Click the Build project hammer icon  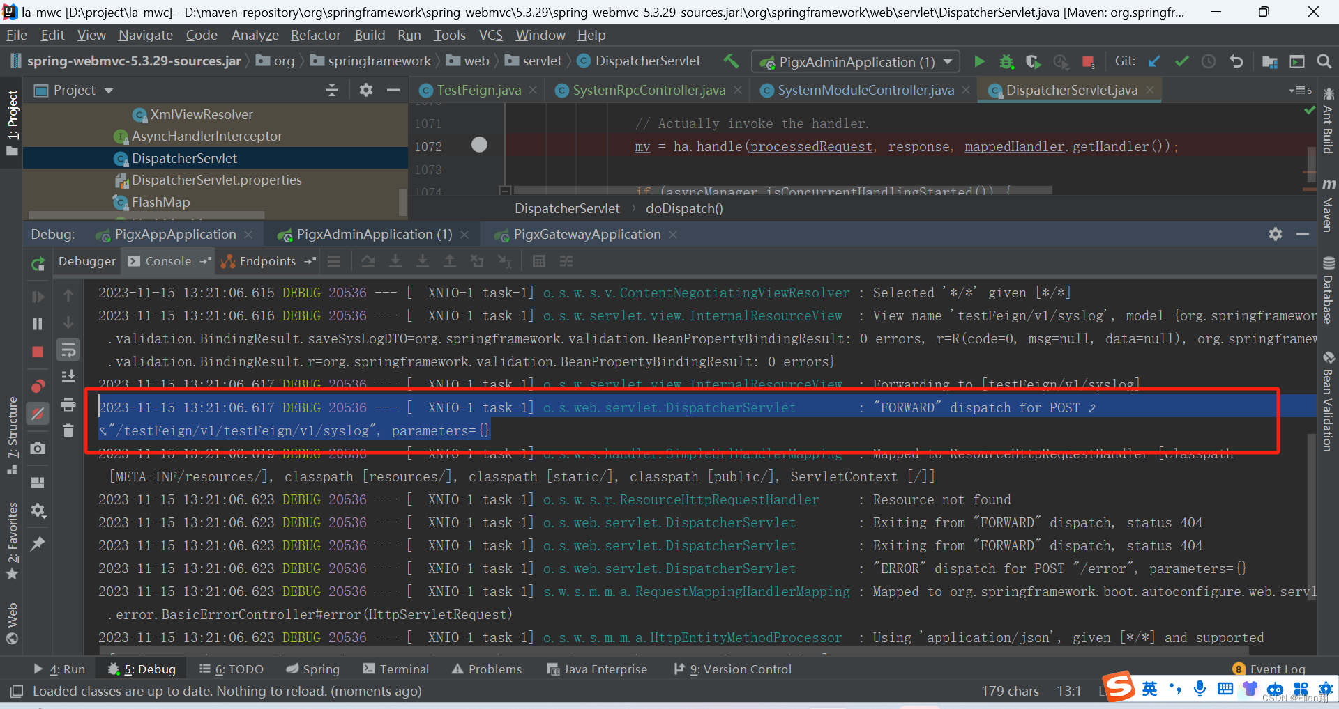(x=731, y=61)
